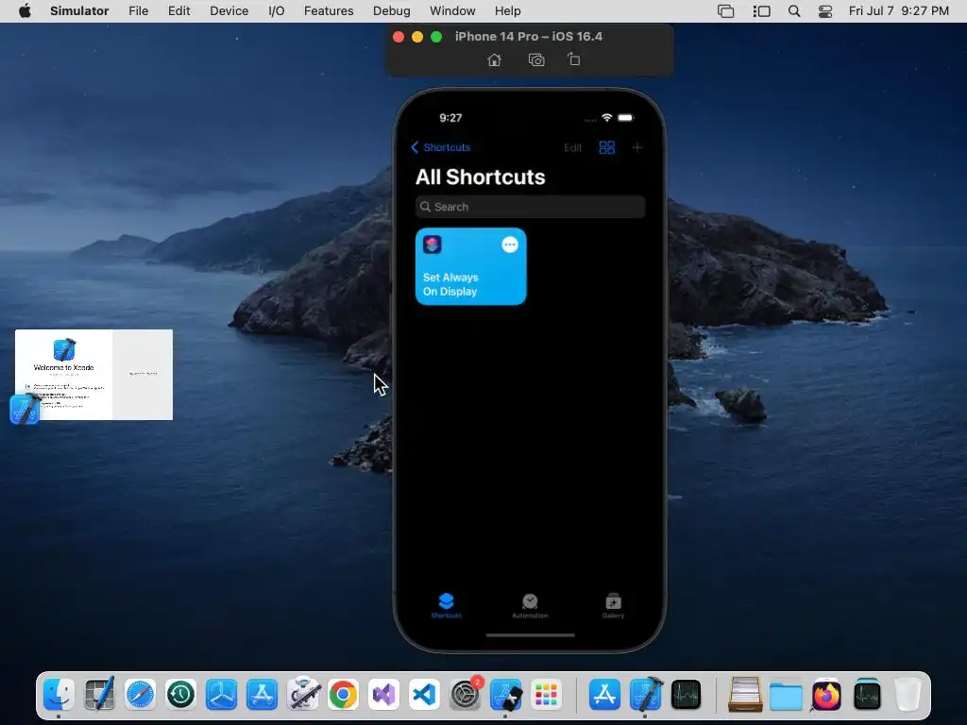Switch to grid view icon in All Shortcuts
967x725 pixels.
click(607, 147)
